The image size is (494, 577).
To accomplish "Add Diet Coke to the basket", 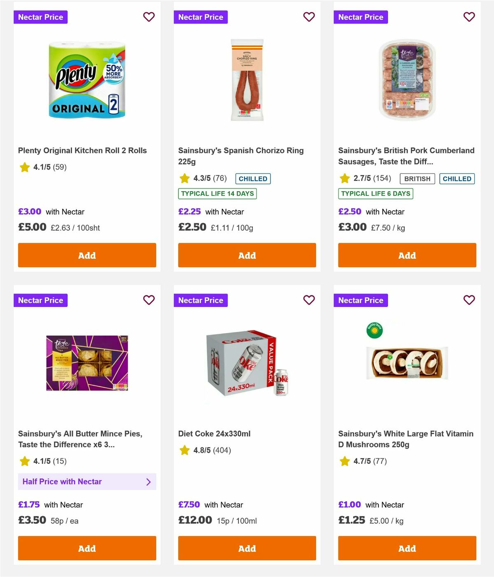I will tap(247, 548).
